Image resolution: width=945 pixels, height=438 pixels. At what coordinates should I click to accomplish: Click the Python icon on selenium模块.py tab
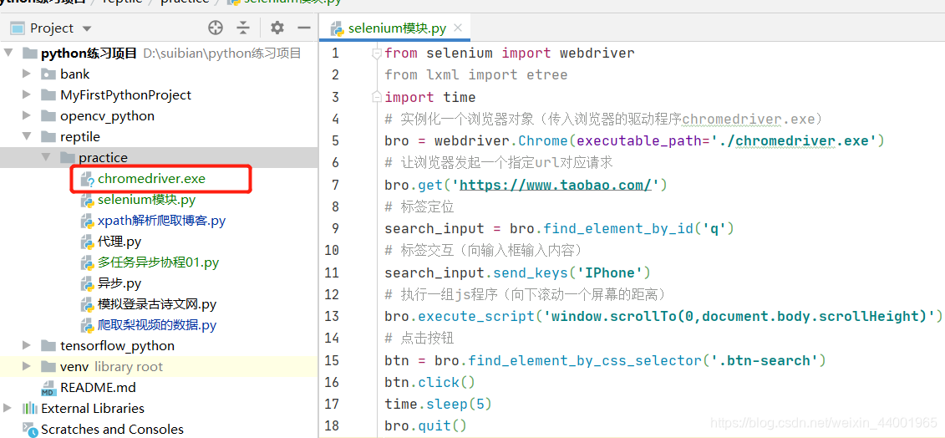coord(338,28)
